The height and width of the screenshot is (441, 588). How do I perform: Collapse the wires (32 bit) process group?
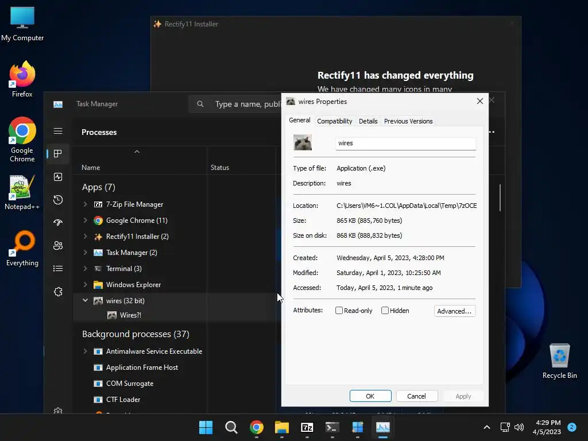(85, 300)
